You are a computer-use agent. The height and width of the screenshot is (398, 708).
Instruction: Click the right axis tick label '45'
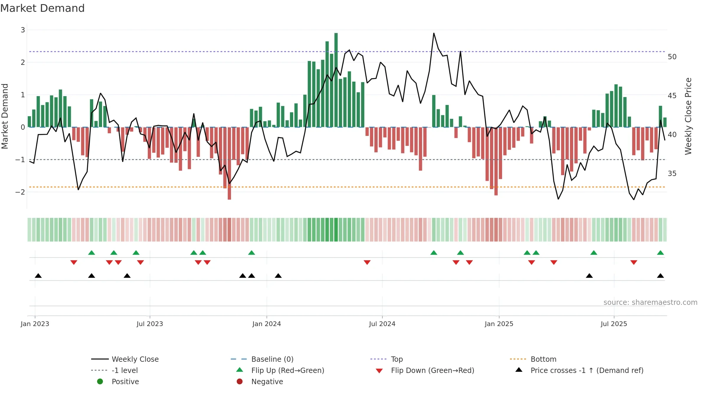[672, 96]
